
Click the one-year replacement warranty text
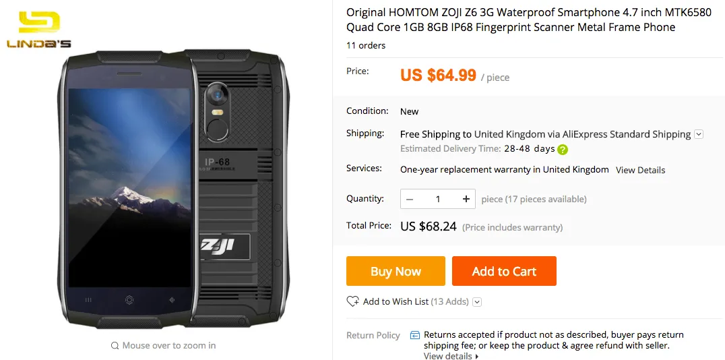[x=504, y=169]
